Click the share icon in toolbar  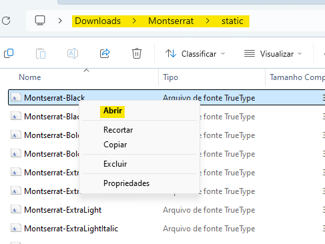(105, 53)
